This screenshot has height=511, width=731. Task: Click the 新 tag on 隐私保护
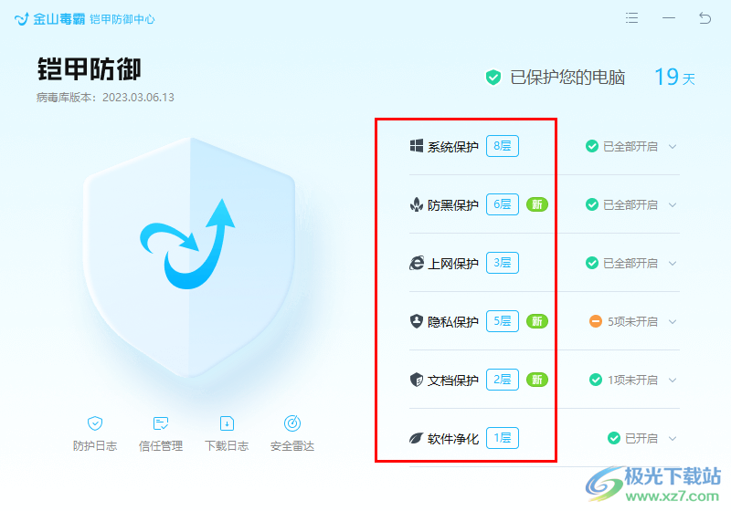click(x=537, y=321)
